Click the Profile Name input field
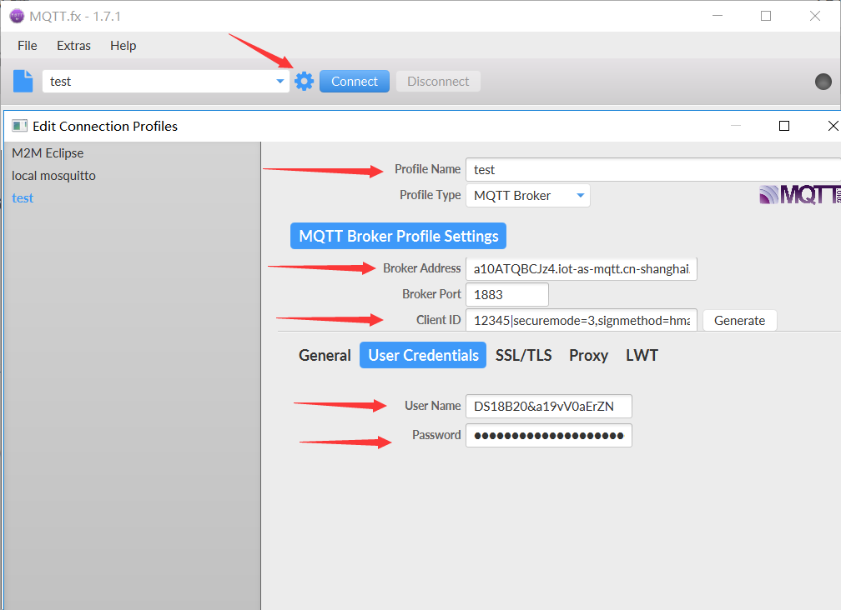Viewport: 841px width, 610px height. click(653, 170)
